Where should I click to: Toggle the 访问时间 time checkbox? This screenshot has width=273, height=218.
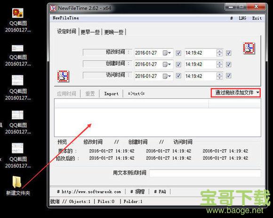[x=229, y=76]
